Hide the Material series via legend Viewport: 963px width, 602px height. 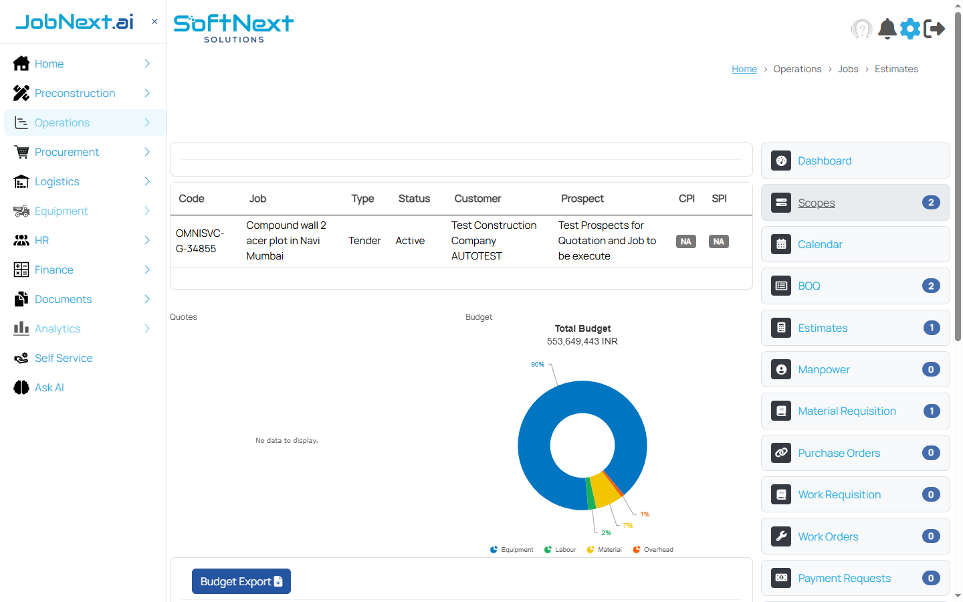point(604,549)
